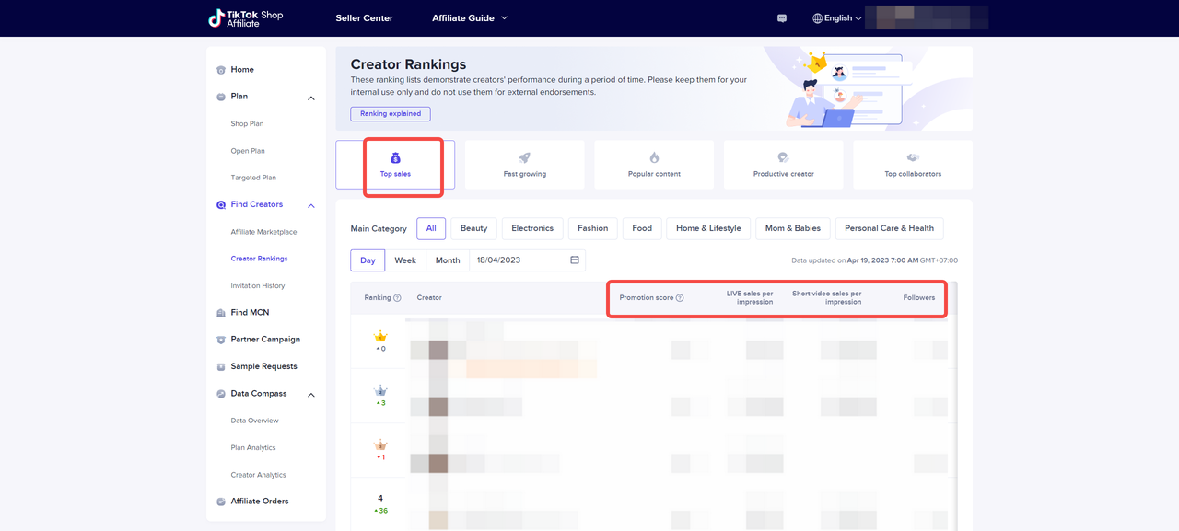Click the Ranking explained button
The image size is (1179, 531).
[390, 114]
